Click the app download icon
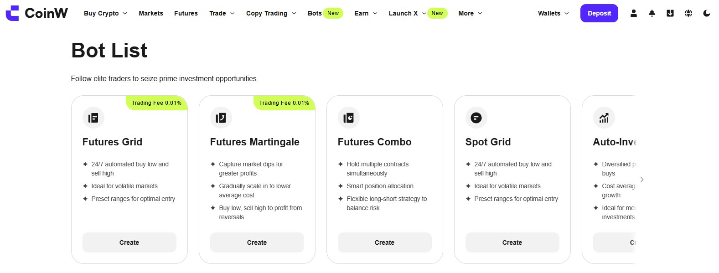Screen dimensions: 719x273 [x=670, y=13]
